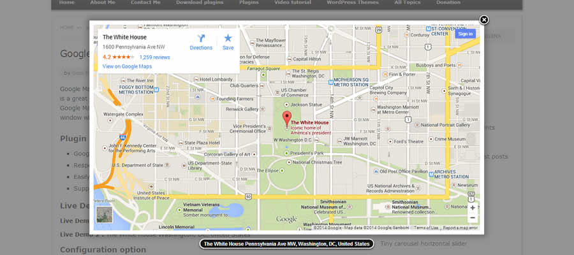Open the All Topics menu item
The height and width of the screenshot is (255, 574).
coord(407,3)
